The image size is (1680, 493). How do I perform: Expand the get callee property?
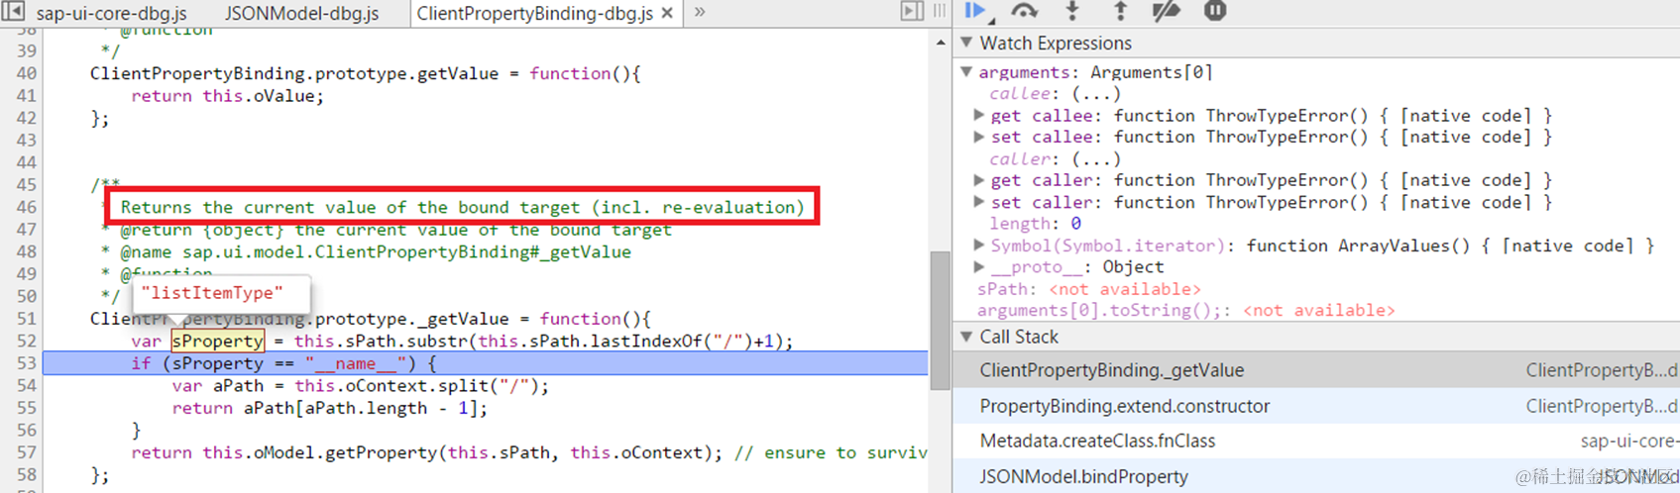[x=979, y=115]
